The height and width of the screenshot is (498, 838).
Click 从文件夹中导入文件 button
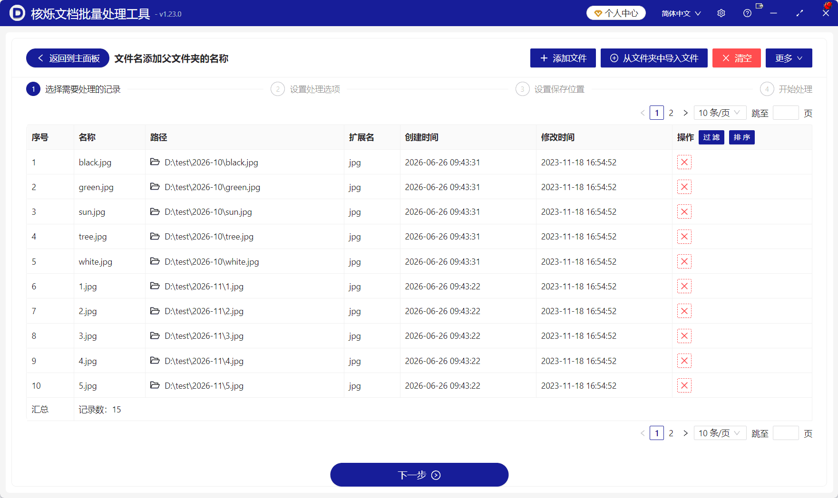click(654, 58)
